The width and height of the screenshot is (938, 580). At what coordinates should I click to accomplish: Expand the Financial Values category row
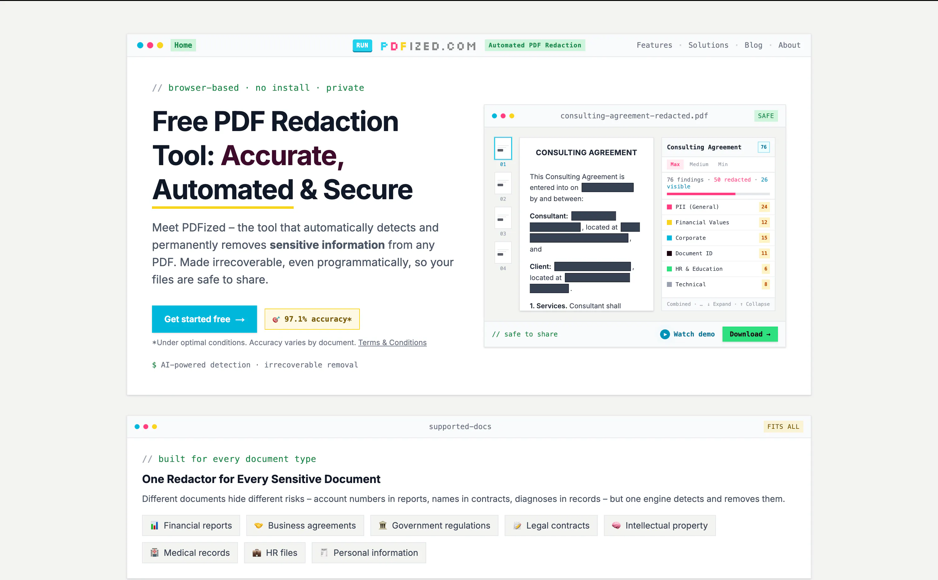[x=718, y=222]
